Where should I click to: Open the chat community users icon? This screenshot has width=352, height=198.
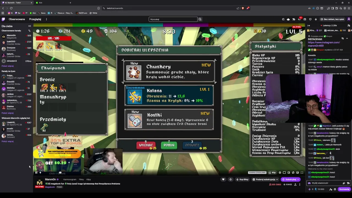[349, 26]
